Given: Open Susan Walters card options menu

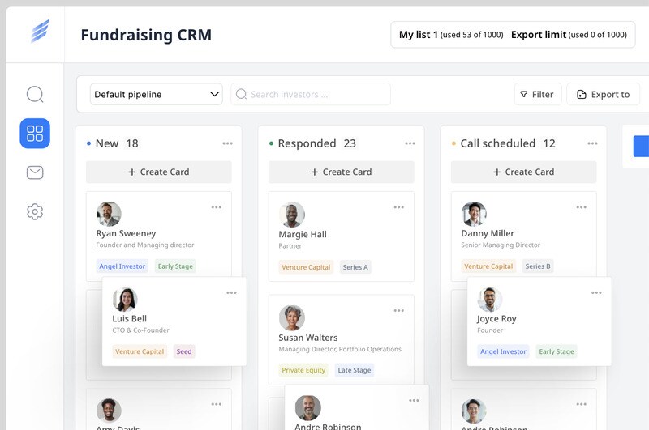Looking at the screenshot, I should point(399,310).
